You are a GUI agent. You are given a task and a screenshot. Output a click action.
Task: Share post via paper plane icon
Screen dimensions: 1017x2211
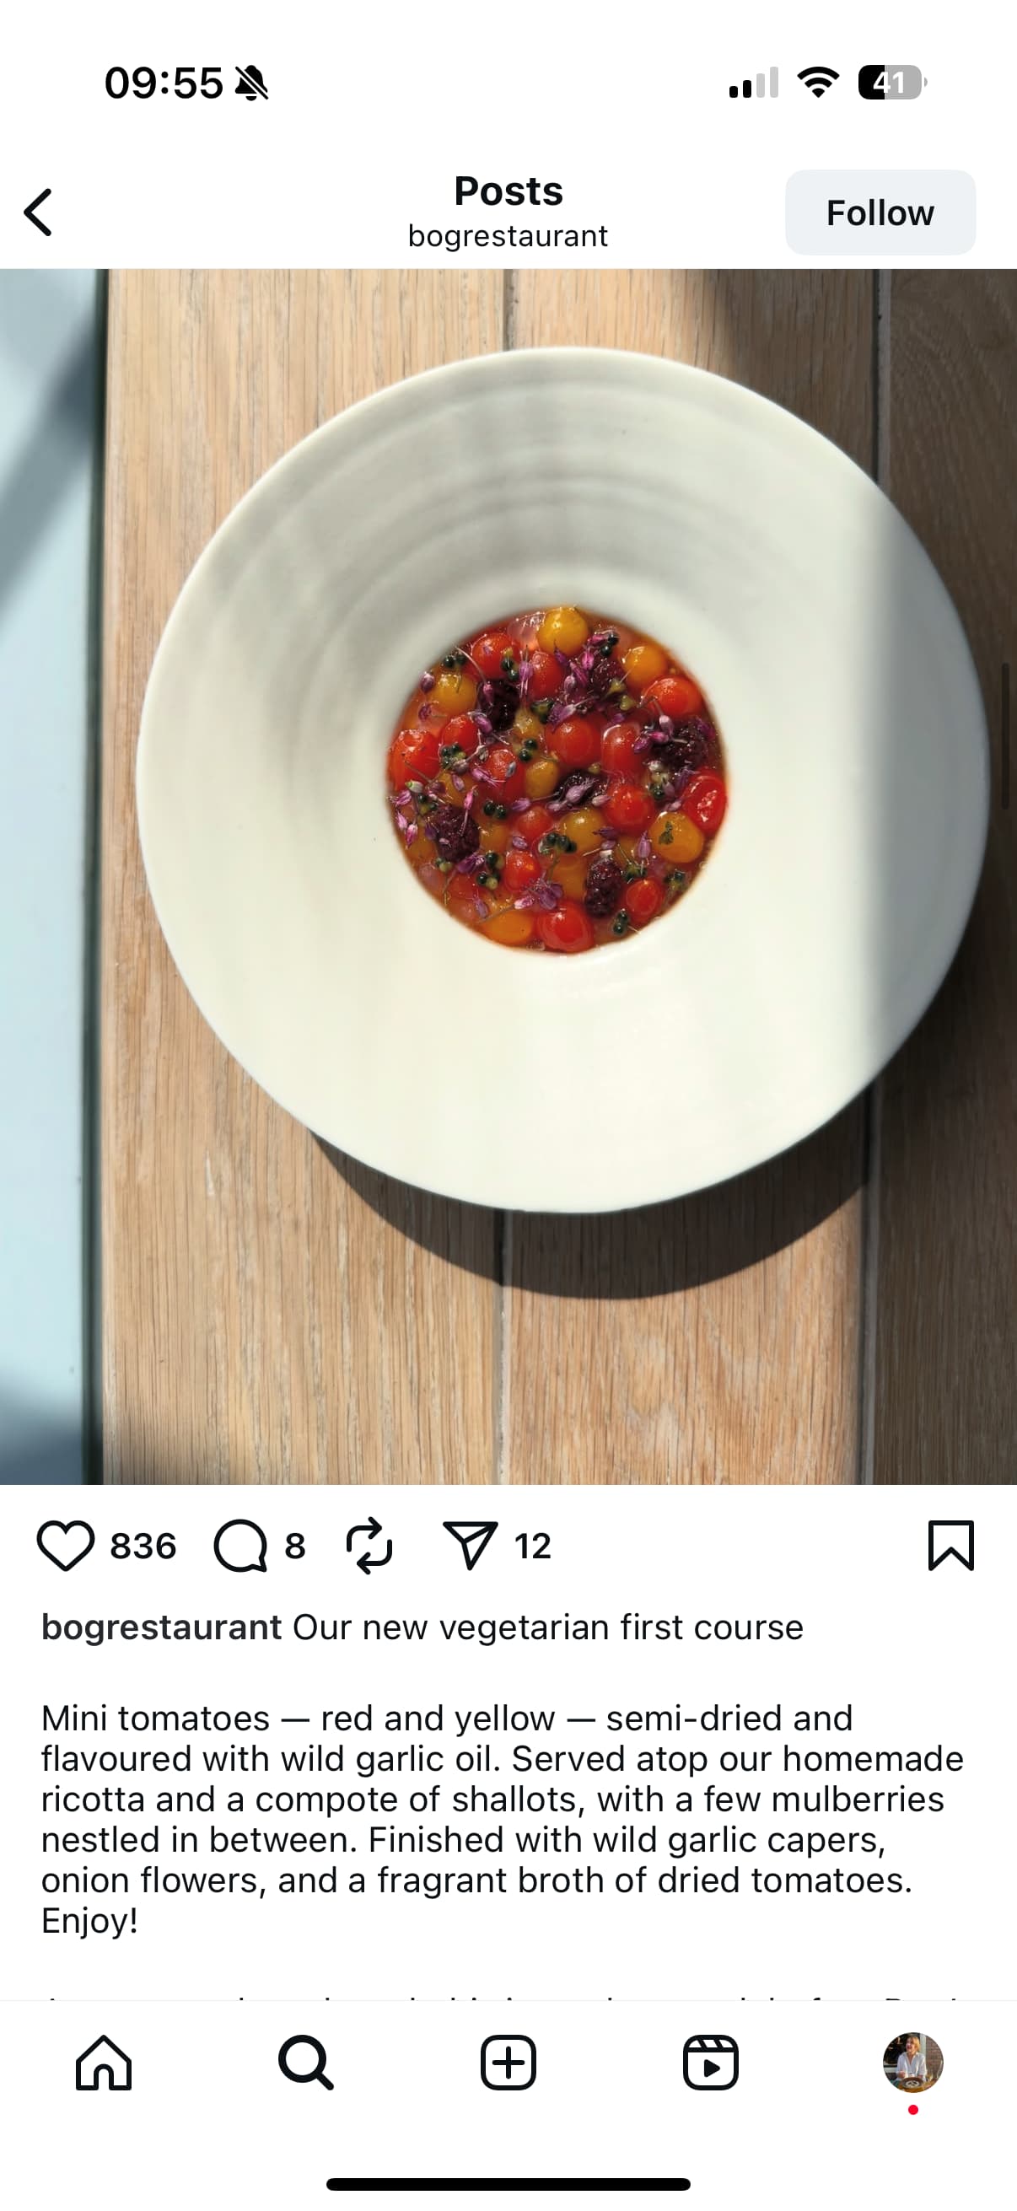(470, 1546)
